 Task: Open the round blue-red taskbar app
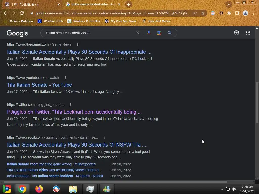click(56, 189)
